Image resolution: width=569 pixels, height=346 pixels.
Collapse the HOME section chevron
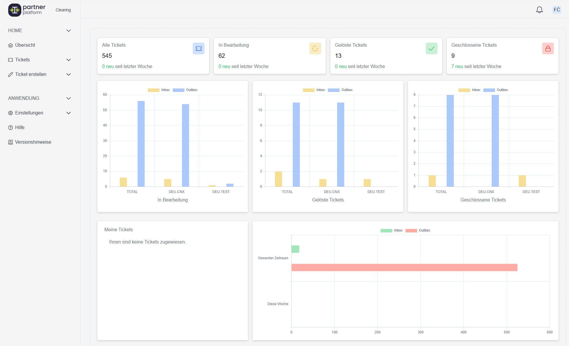point(69,31)
